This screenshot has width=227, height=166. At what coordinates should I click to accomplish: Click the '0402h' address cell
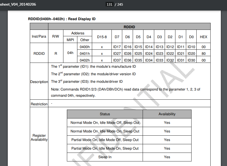85,60
